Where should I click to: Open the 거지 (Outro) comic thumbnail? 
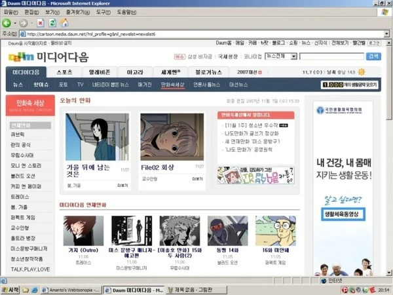[83, 231]
